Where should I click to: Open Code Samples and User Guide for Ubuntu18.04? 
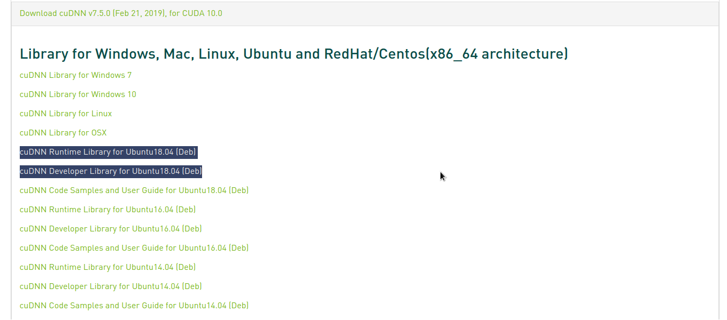coord(134,190)
